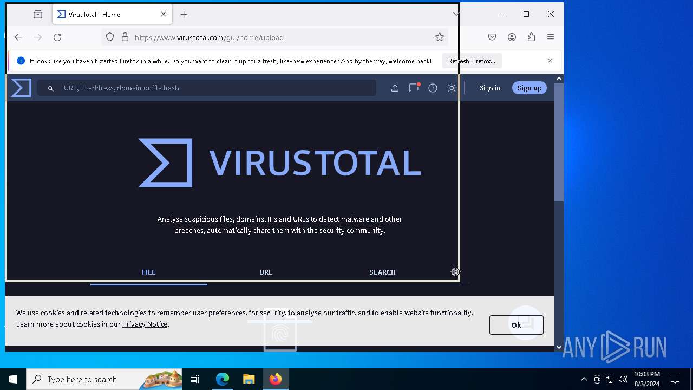Click Sign in link
The width and height of the screenshot is (693, 390).
[490, 88]
